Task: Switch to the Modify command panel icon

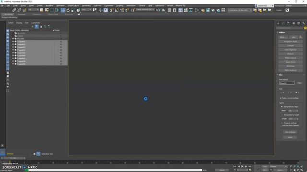Action: 283,23
